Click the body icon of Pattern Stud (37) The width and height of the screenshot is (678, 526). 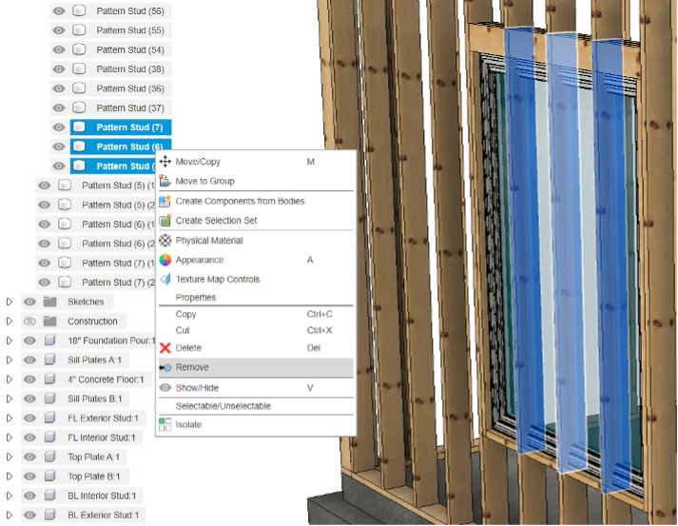tap(79, 107)
